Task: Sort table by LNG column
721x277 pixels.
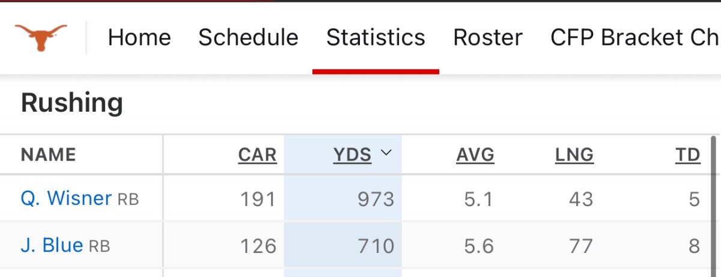Action: [x=574, y=155]
